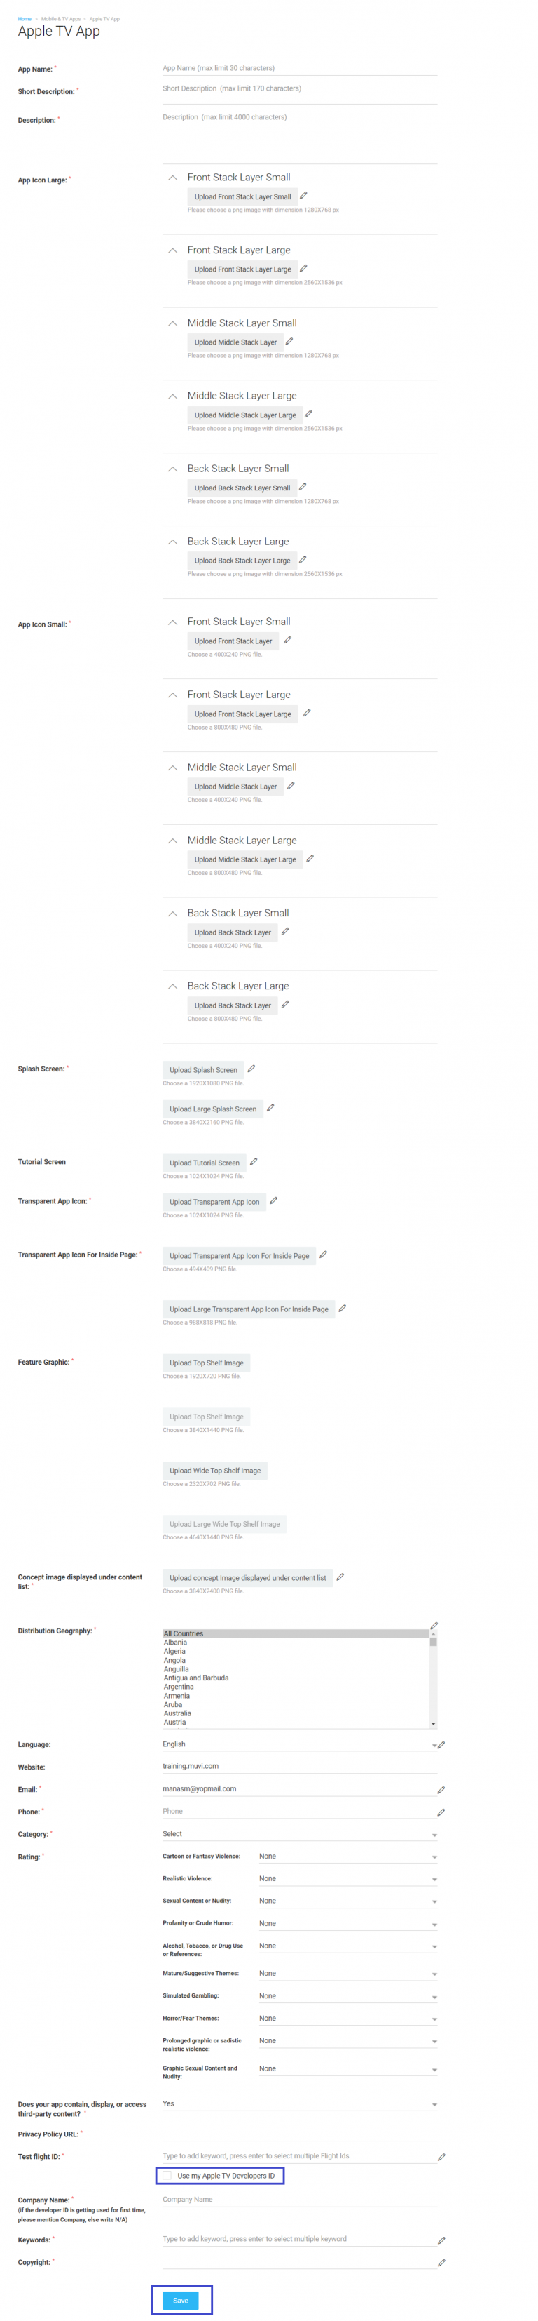538x2321 pixels.
Task: Open Realistic Violence rating dropdown
Action: (x=346, y=1878)
